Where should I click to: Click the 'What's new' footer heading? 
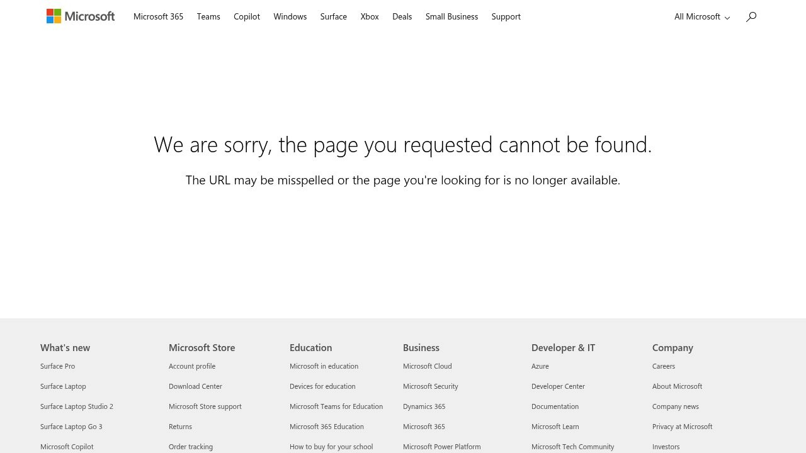click(65, 347)
